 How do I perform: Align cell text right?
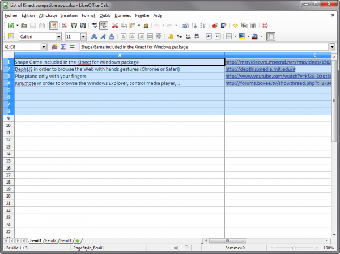click(141, 36)
